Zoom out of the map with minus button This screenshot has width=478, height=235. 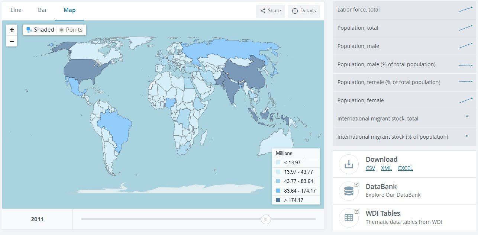pos(12,41)
